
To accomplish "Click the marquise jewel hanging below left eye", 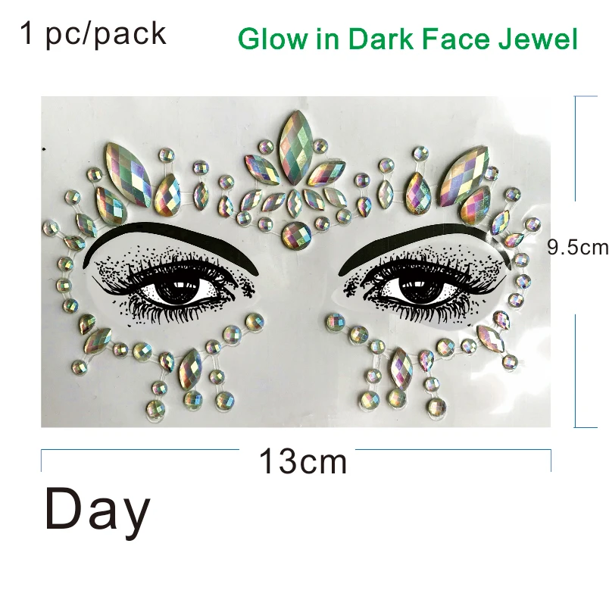I will coord(190,369).
